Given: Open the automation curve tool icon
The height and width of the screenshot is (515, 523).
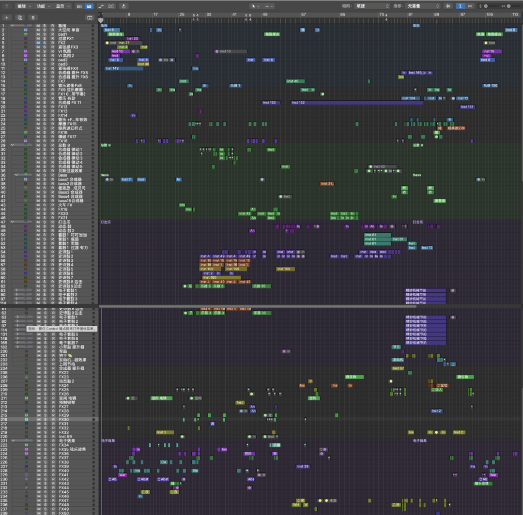Looking at the screenshot, I should tap(101, 6).
